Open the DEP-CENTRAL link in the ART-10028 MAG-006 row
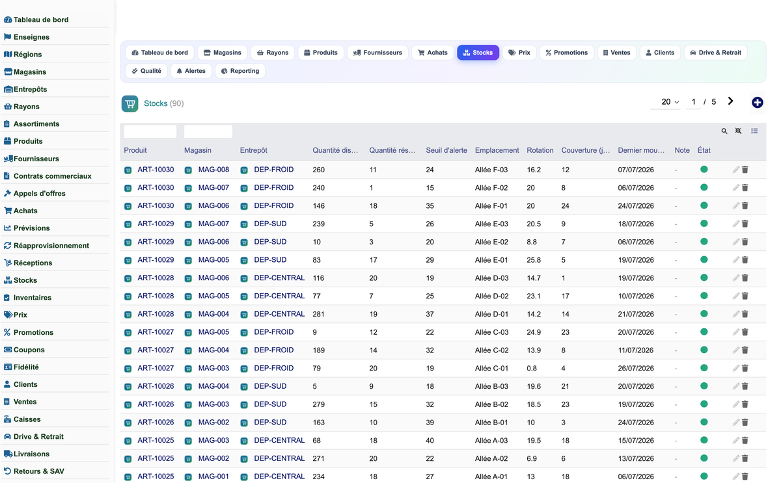Viewport: 781px width, 483px height. 279,278
